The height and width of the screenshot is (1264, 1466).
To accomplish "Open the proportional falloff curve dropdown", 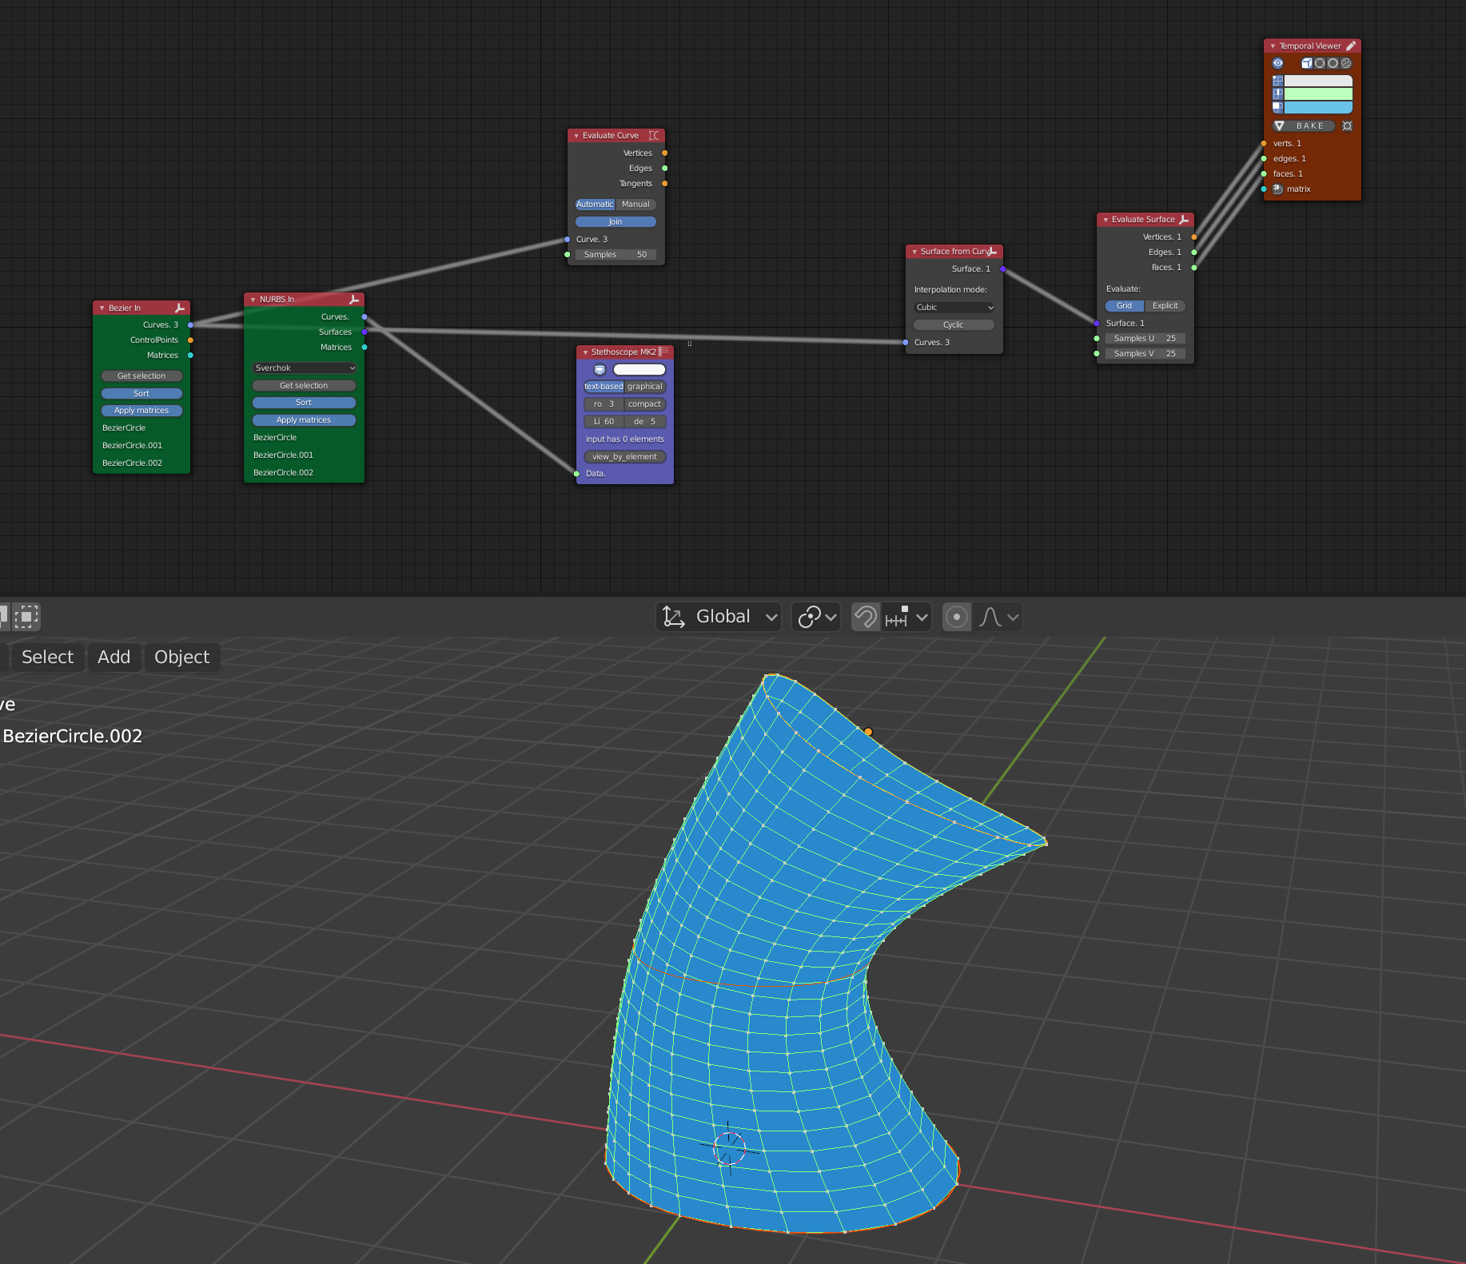I will [x=998, y=617].
